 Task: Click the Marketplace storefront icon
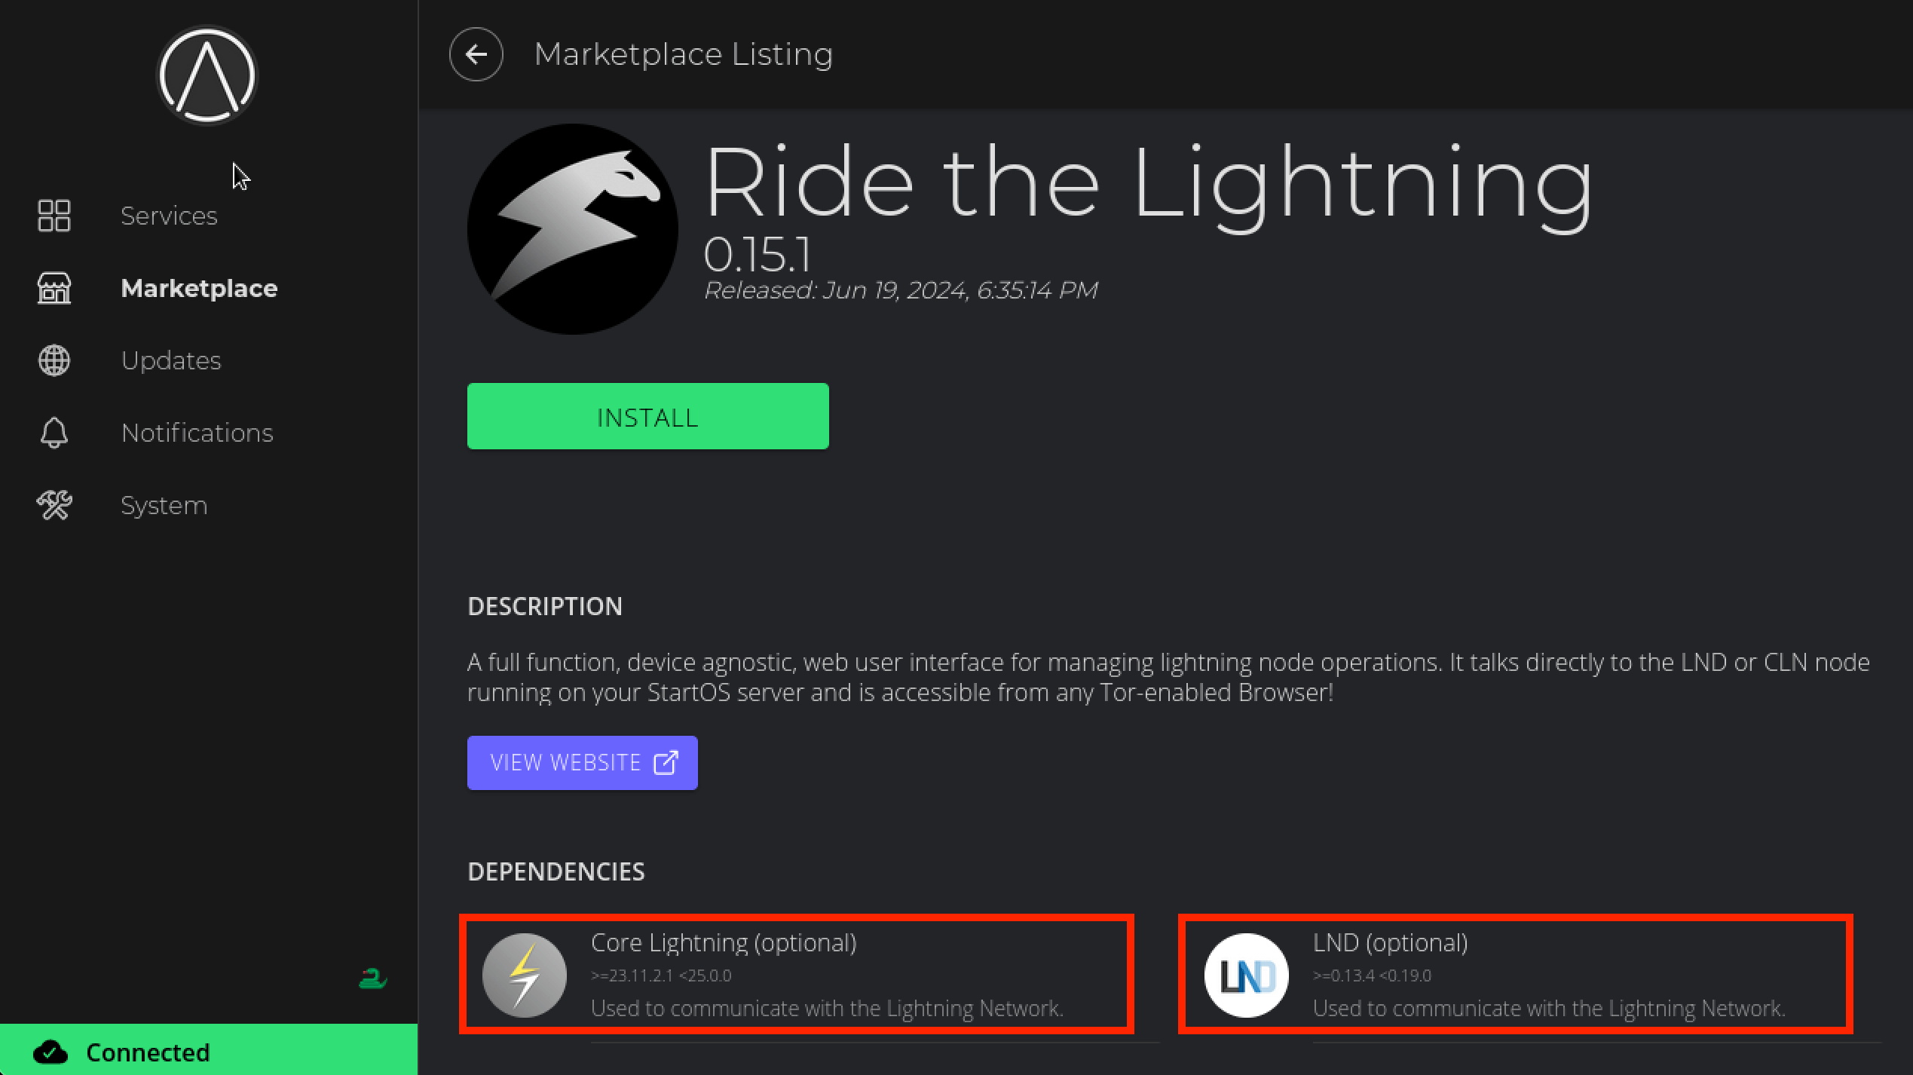coord(54,288)
